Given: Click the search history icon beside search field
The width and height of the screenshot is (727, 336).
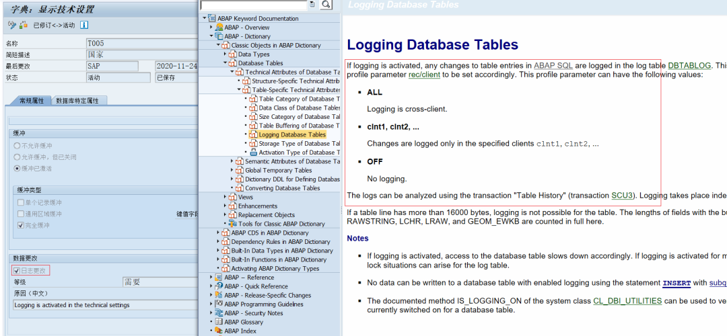Looking at the screenshot, I should pos(312,5).
